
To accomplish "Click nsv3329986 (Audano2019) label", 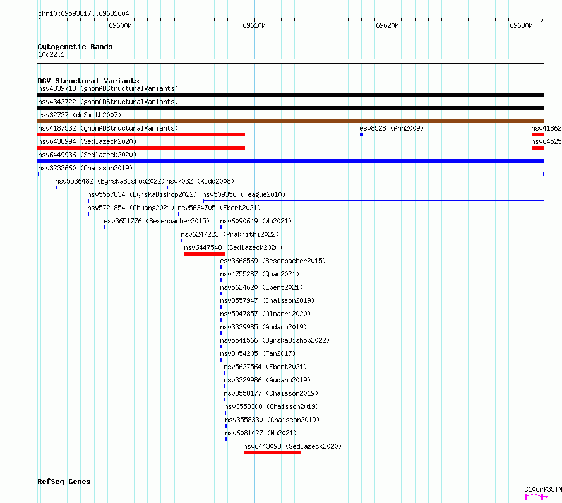I will pos(267,380).
